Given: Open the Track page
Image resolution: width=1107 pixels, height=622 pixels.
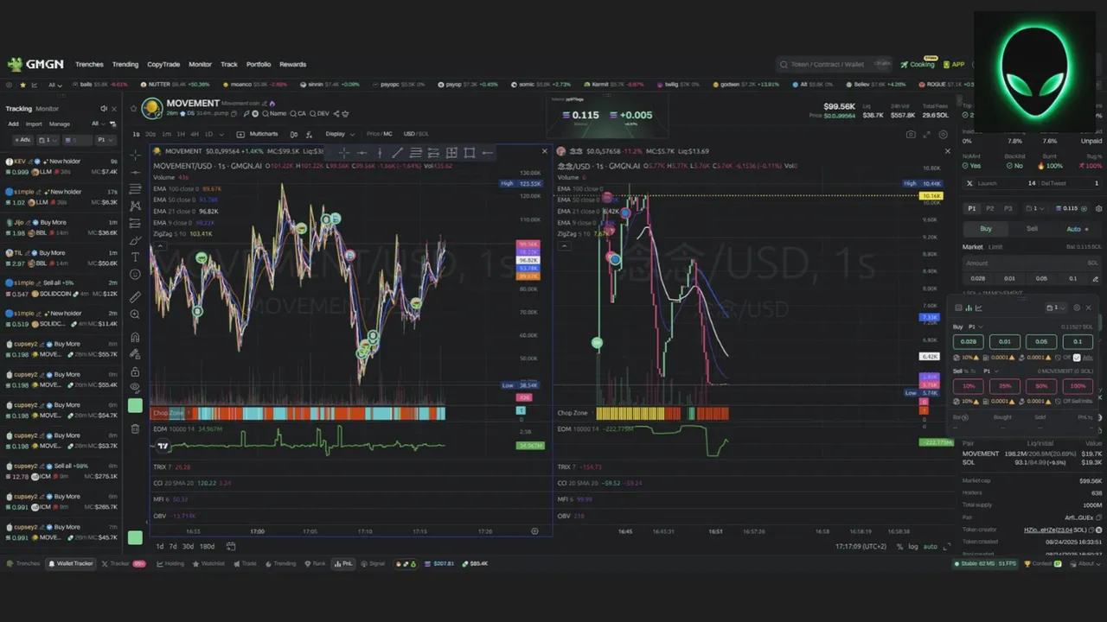Looking at the screenshot, I should 228,64.
